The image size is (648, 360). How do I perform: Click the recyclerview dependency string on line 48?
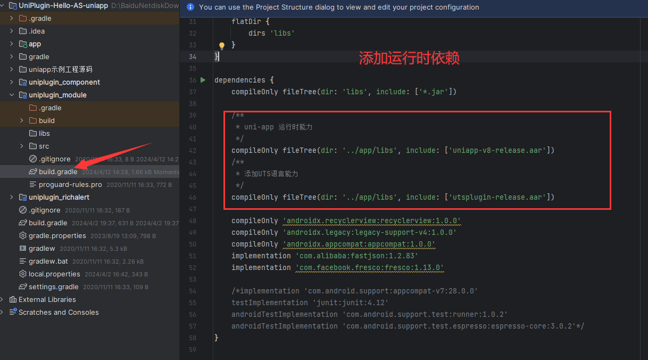point(372,220)
